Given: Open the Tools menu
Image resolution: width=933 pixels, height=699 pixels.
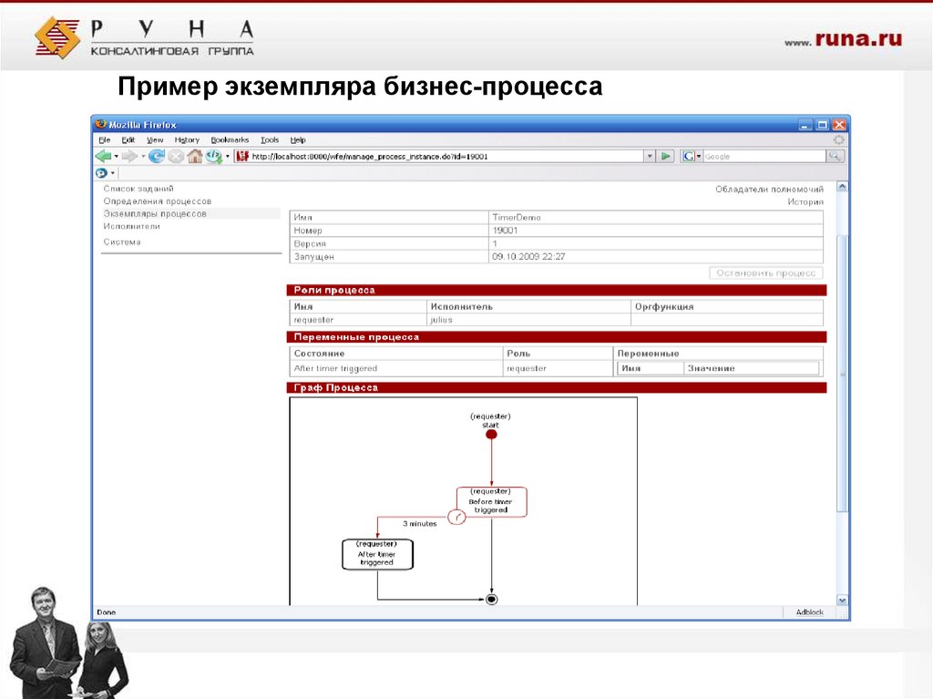Looking at the screenshot, I should 270,139.
